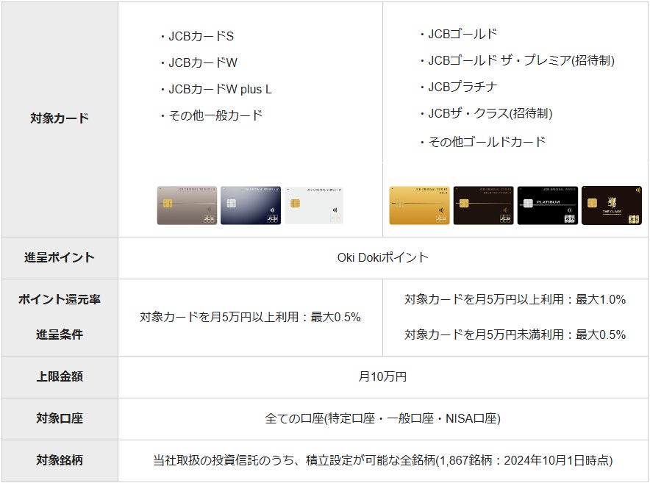Click the 進呈条件 header text
This screenshot has height=483, width=650.
click(x=60, y=334)
